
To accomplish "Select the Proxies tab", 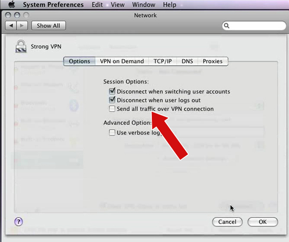I will coord(212,61).
